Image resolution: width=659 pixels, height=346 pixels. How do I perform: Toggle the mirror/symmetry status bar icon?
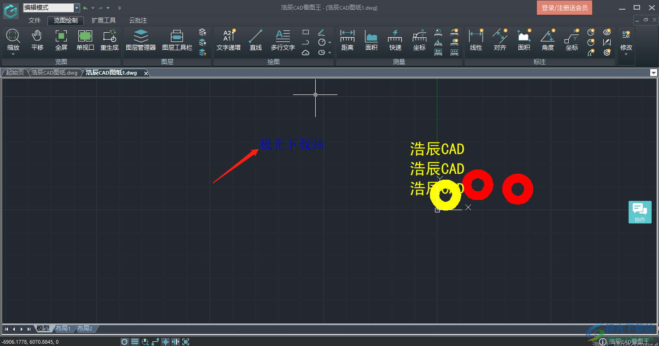coord(176,342)
